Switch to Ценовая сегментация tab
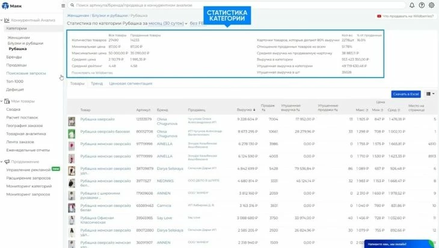 point(130,84)
